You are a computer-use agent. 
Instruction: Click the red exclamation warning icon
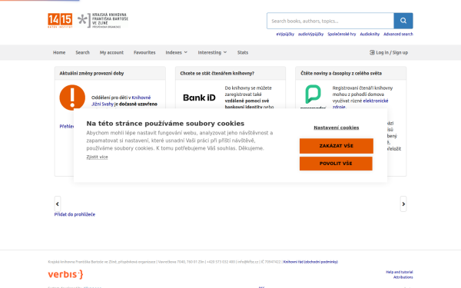(x=72, y=98)
